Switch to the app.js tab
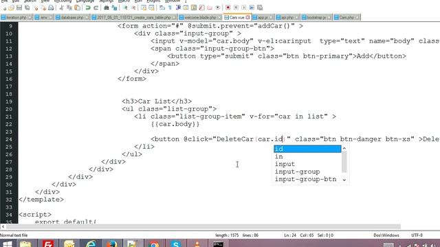Viewport: 440px width, 247px height. [x=263, y=17]
